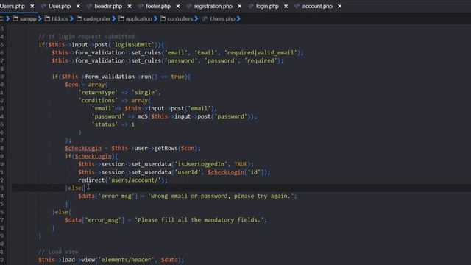Click the 'loginSubmit' string in code
The image size is (471, 265).
[132, 45]
